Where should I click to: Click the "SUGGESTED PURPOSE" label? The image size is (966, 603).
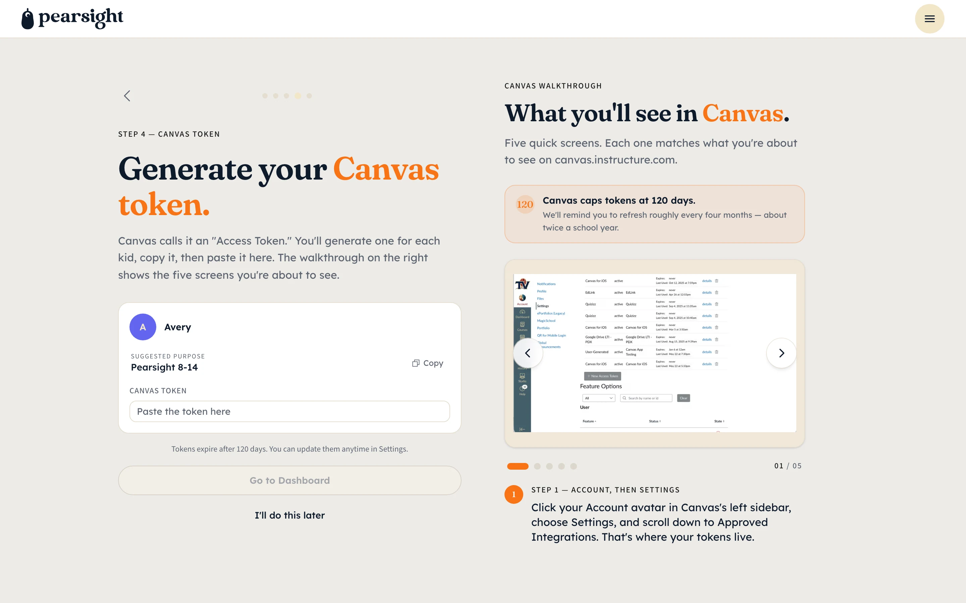[168, 356]
